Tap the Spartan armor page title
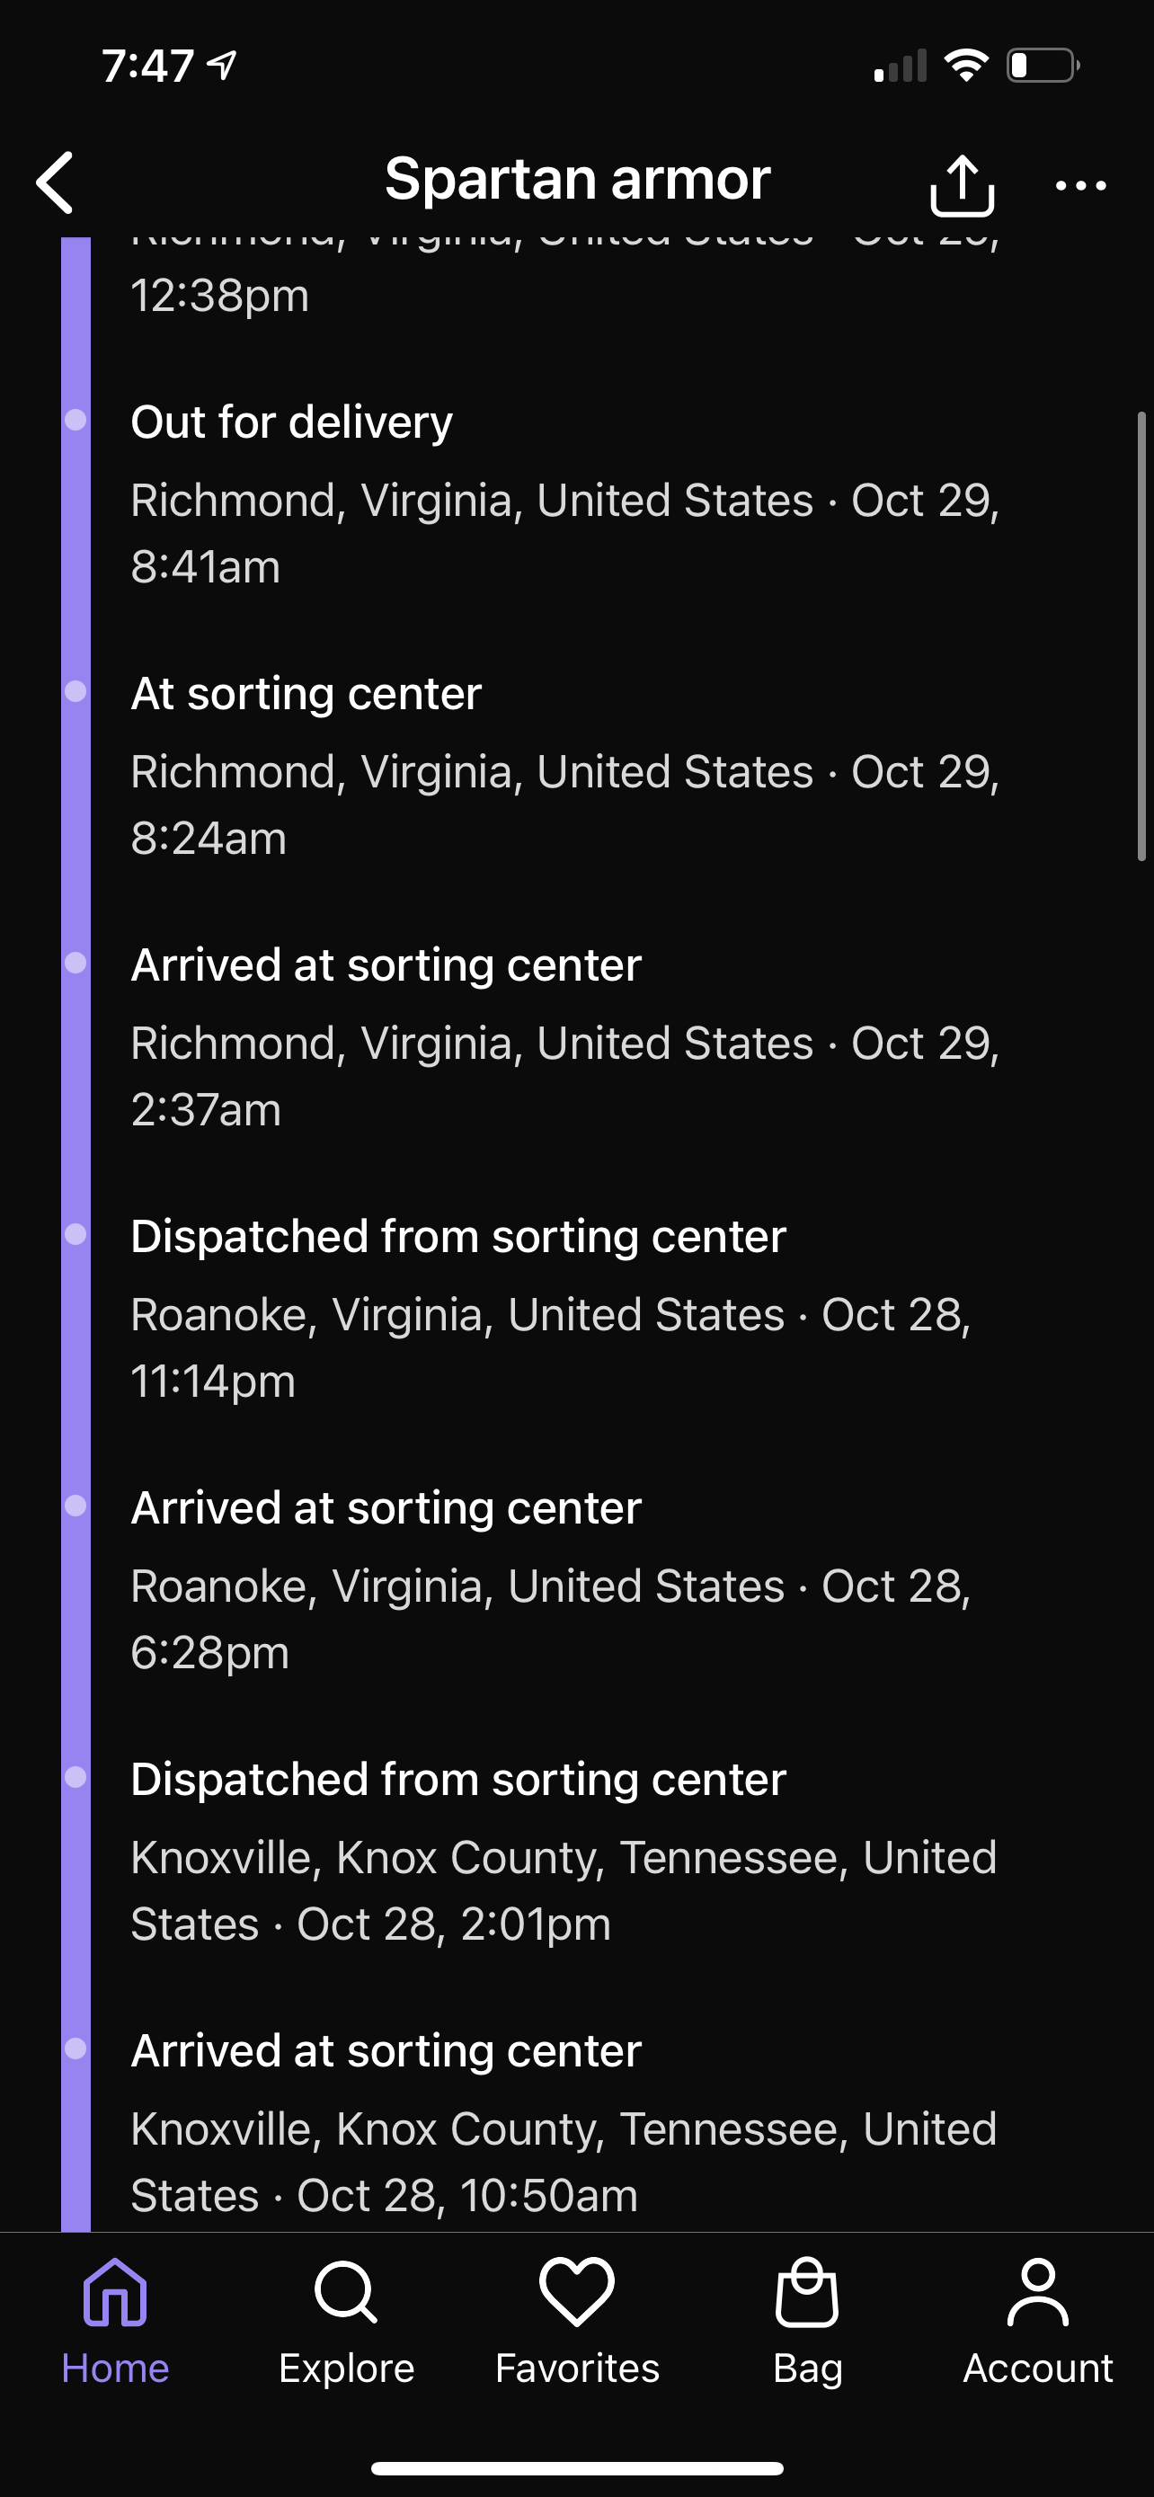1154x2497 pixels. coord(578,180)
